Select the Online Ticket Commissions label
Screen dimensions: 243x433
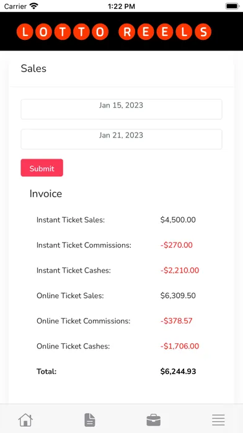pyautogui.click(x=84, y=321)
